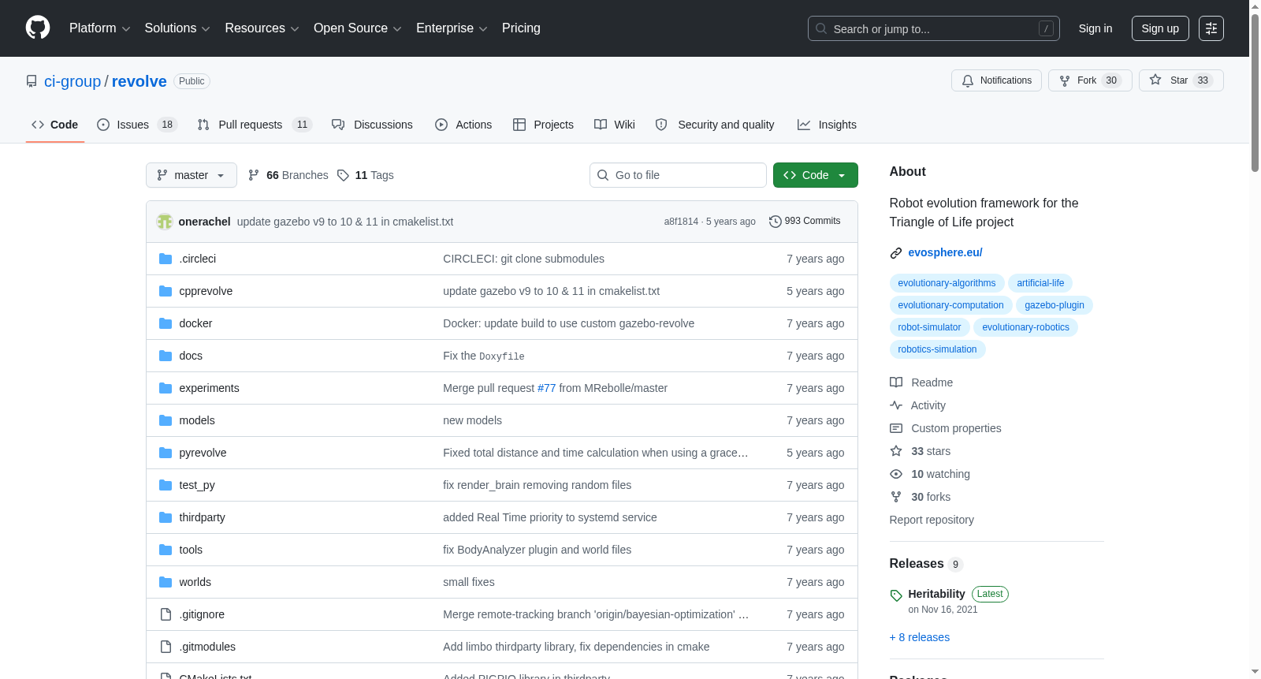The height and width of the screenshot is (679, 1261).
Task: Switch to the Issues tab
Action: pos(137,125)
